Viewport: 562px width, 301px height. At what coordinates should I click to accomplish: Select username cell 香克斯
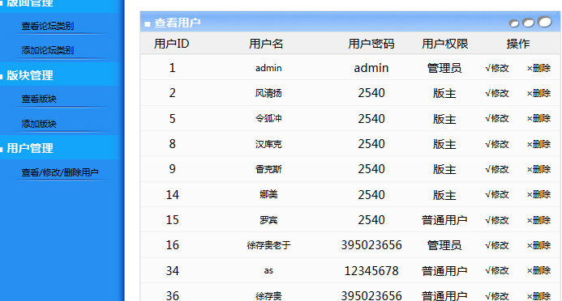tap(268, 169)
